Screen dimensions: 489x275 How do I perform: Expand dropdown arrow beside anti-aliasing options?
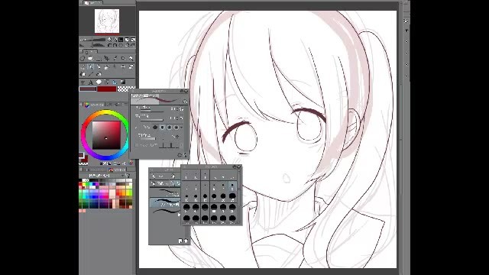(x=182, y=128)
